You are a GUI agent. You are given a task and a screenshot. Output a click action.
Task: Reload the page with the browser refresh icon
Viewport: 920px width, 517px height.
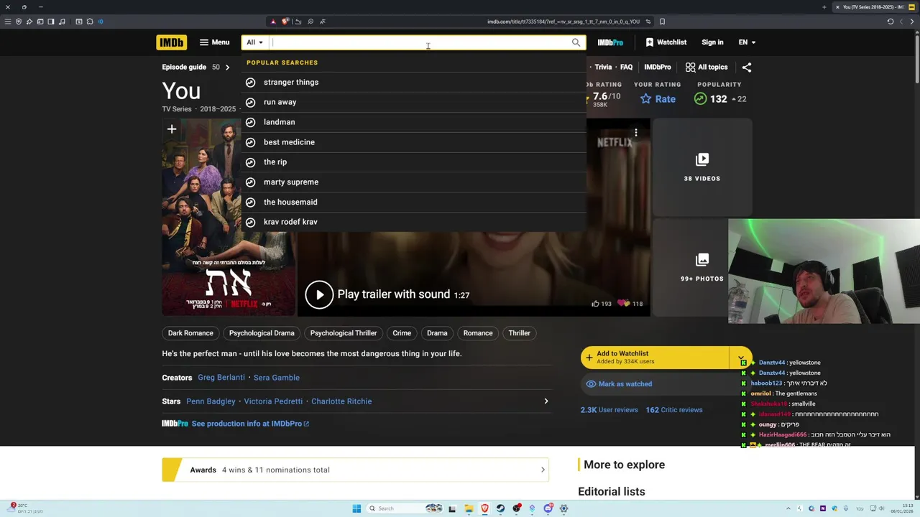pyautogui.click(x=890, y=22)
